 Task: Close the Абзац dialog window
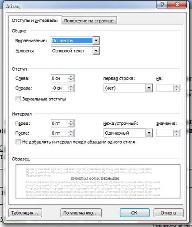[x=177, y=5]
